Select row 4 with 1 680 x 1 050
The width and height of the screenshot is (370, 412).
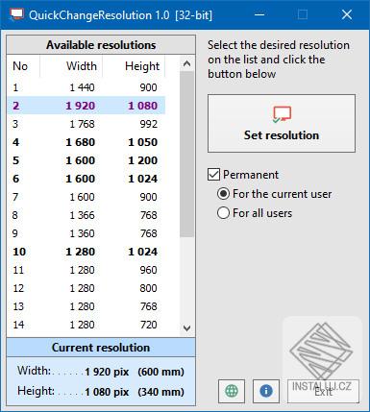tap(86, 142)
